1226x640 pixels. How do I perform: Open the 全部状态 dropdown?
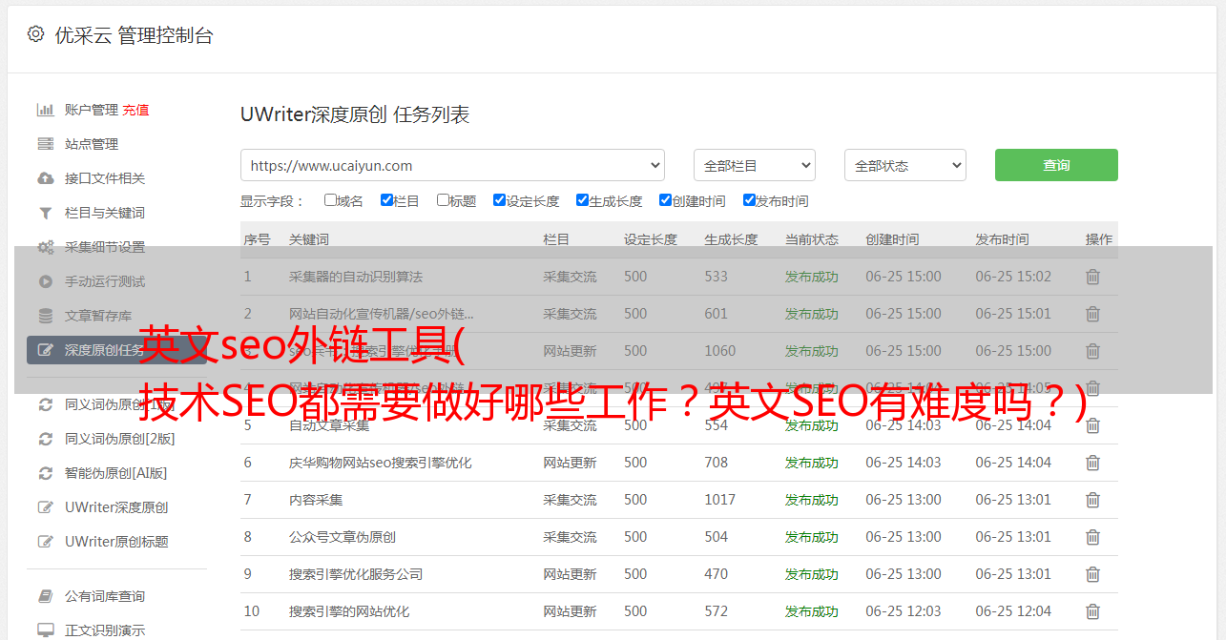pyautogui.click(x=905, y=165)
